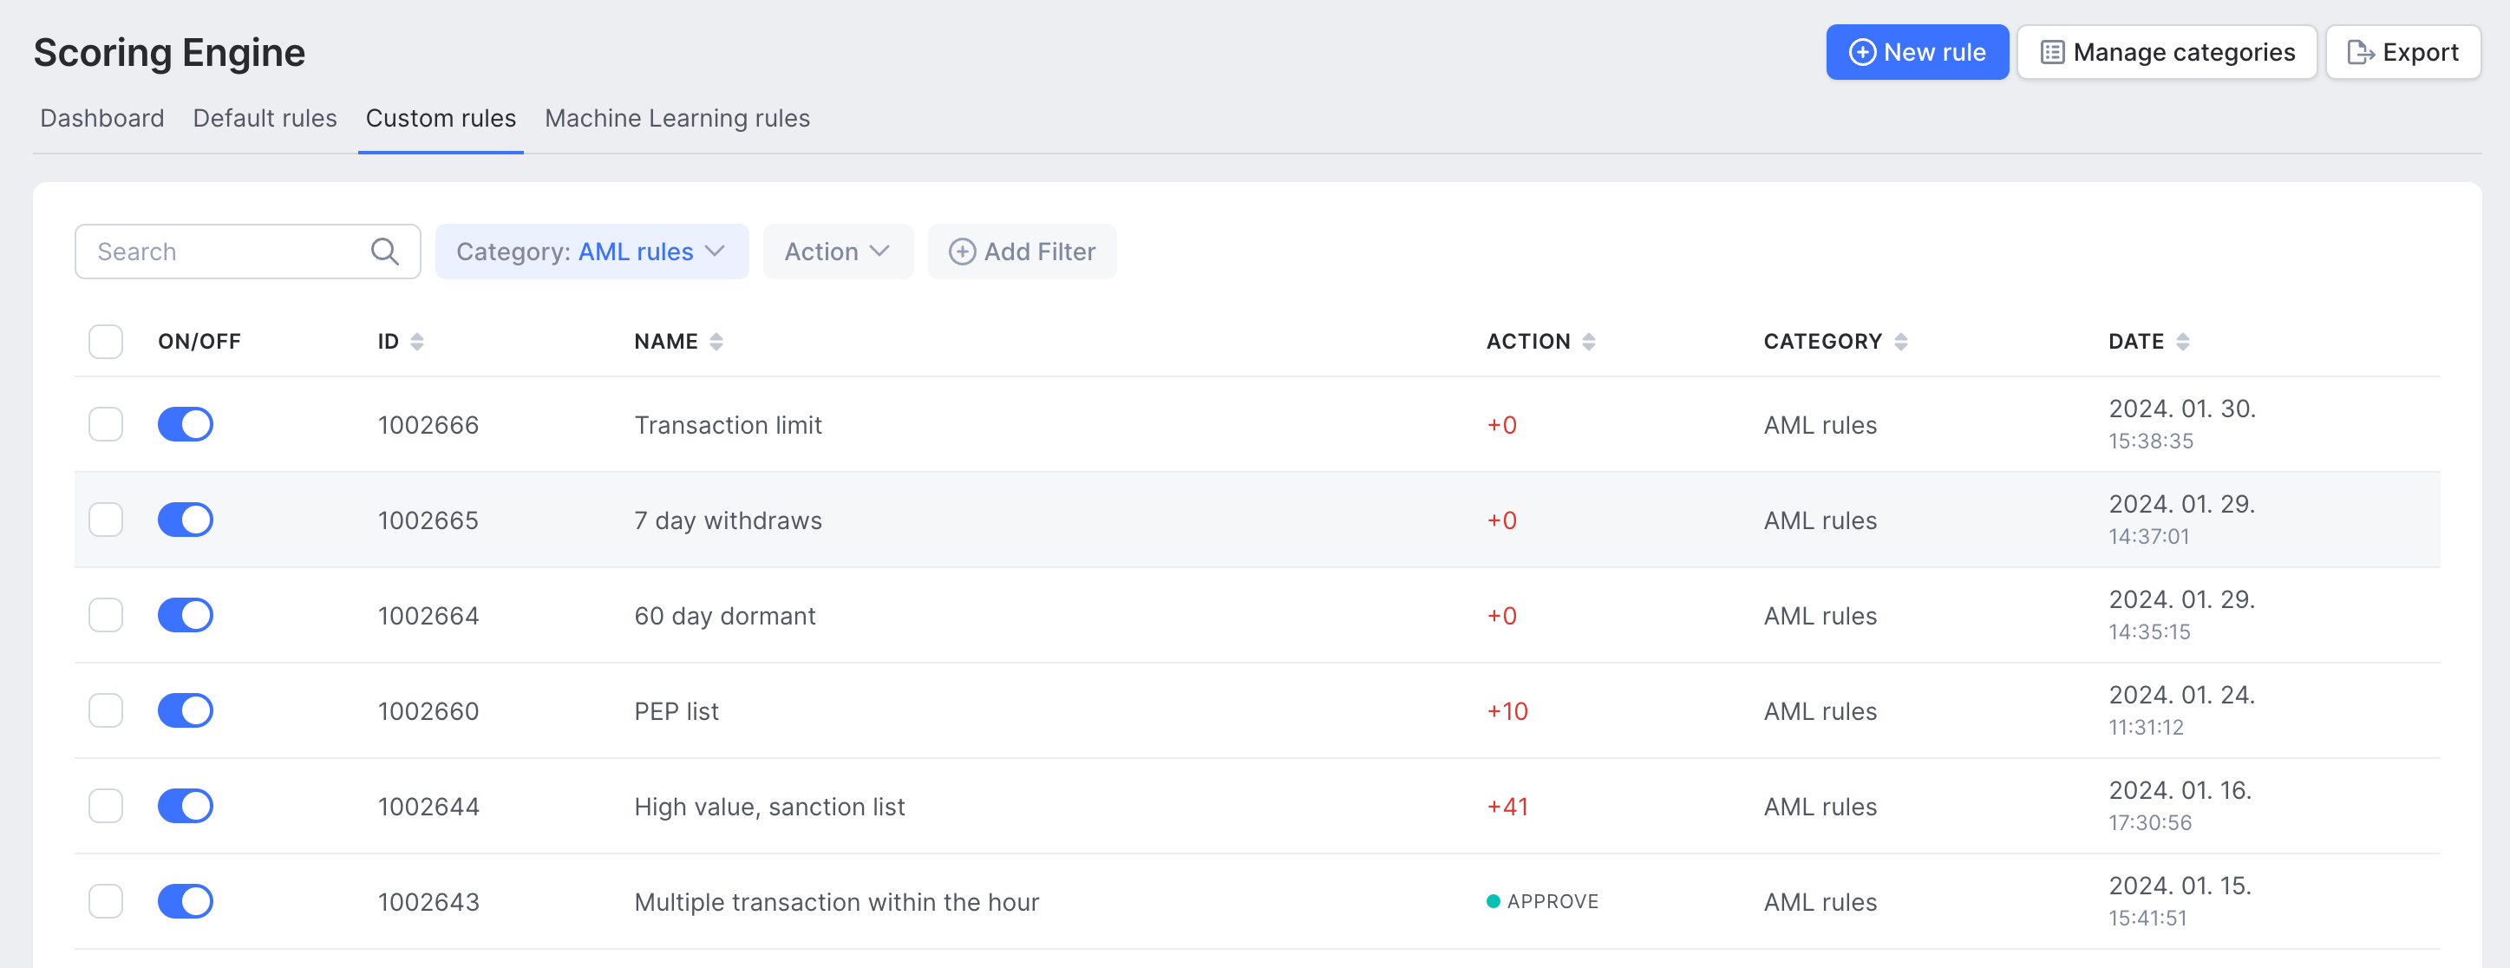Sort by Name column arrows
The image size is (2510, 968).
pyautogui.click(x=716, y=341)
